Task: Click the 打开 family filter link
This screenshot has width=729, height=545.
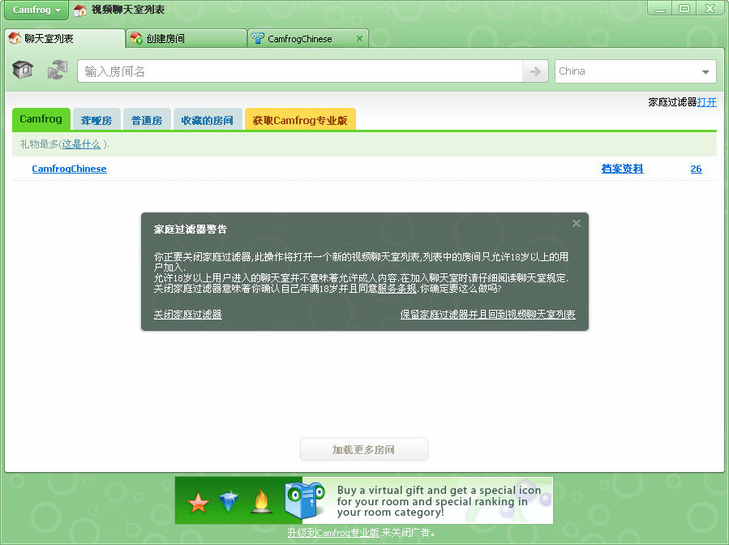Action: click(706, 102)
